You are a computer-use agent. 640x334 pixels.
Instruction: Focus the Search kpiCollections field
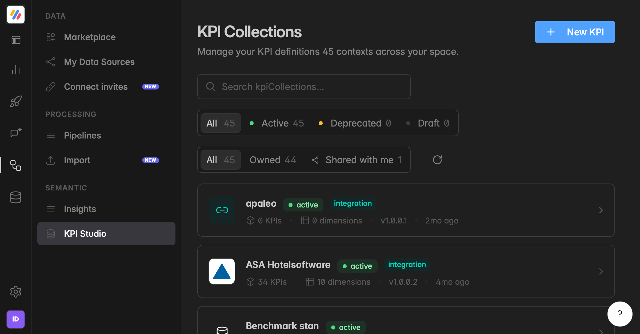pos(304,87)
